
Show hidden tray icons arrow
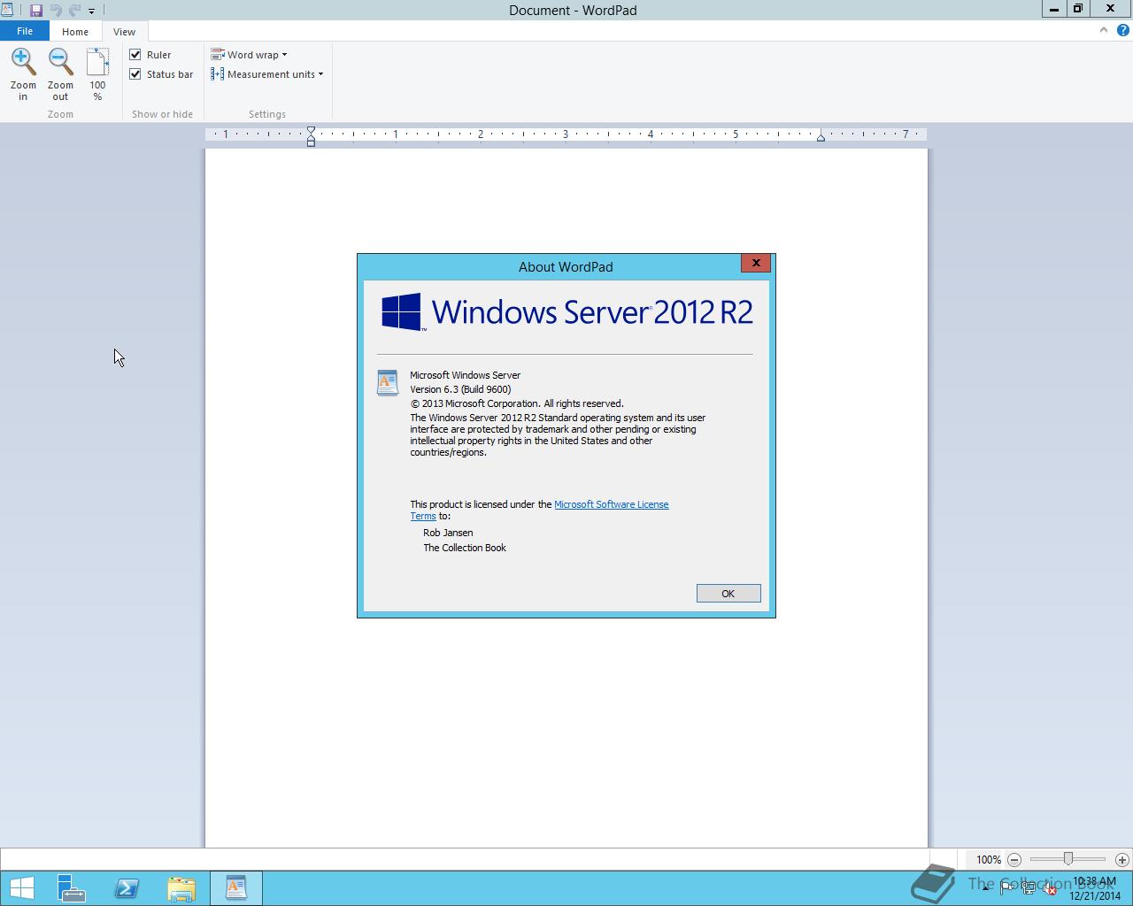[986, 889]
